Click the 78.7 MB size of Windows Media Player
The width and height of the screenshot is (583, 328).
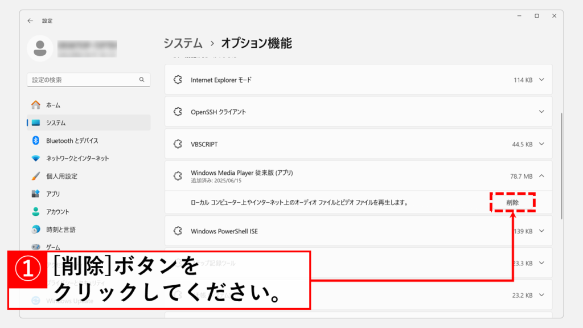tap(522, 177)
